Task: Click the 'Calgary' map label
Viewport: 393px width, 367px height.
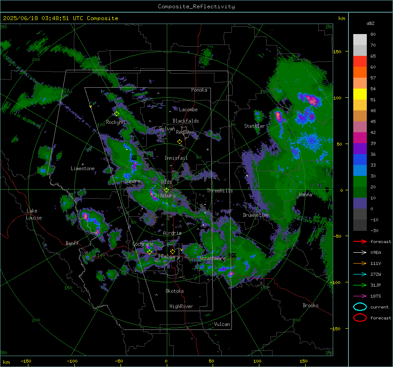Action: coord(170,257)
